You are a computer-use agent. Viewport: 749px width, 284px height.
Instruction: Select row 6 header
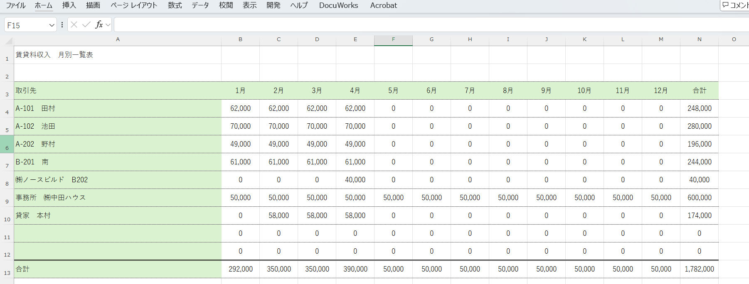(x=7, y=144)
